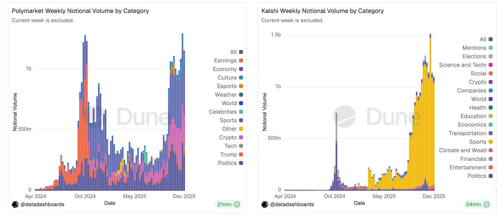Screen dimensions: 497x216
Task: Click the Polymarket chart author avatar icon
Action: click(15, 204)
